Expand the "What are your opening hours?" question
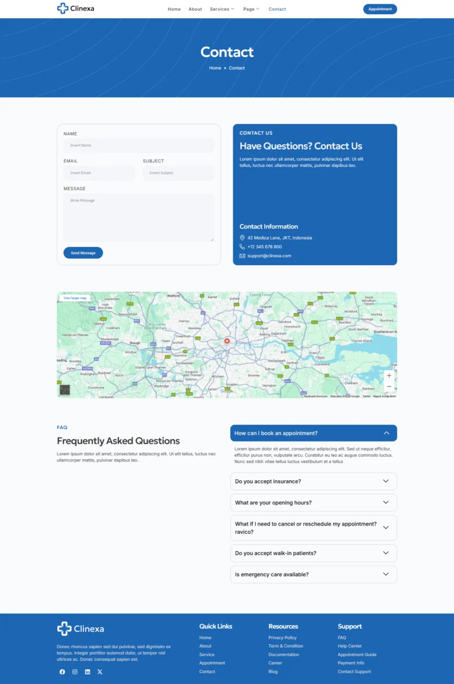The image size is (454, 684). click(x=314, y=502)
